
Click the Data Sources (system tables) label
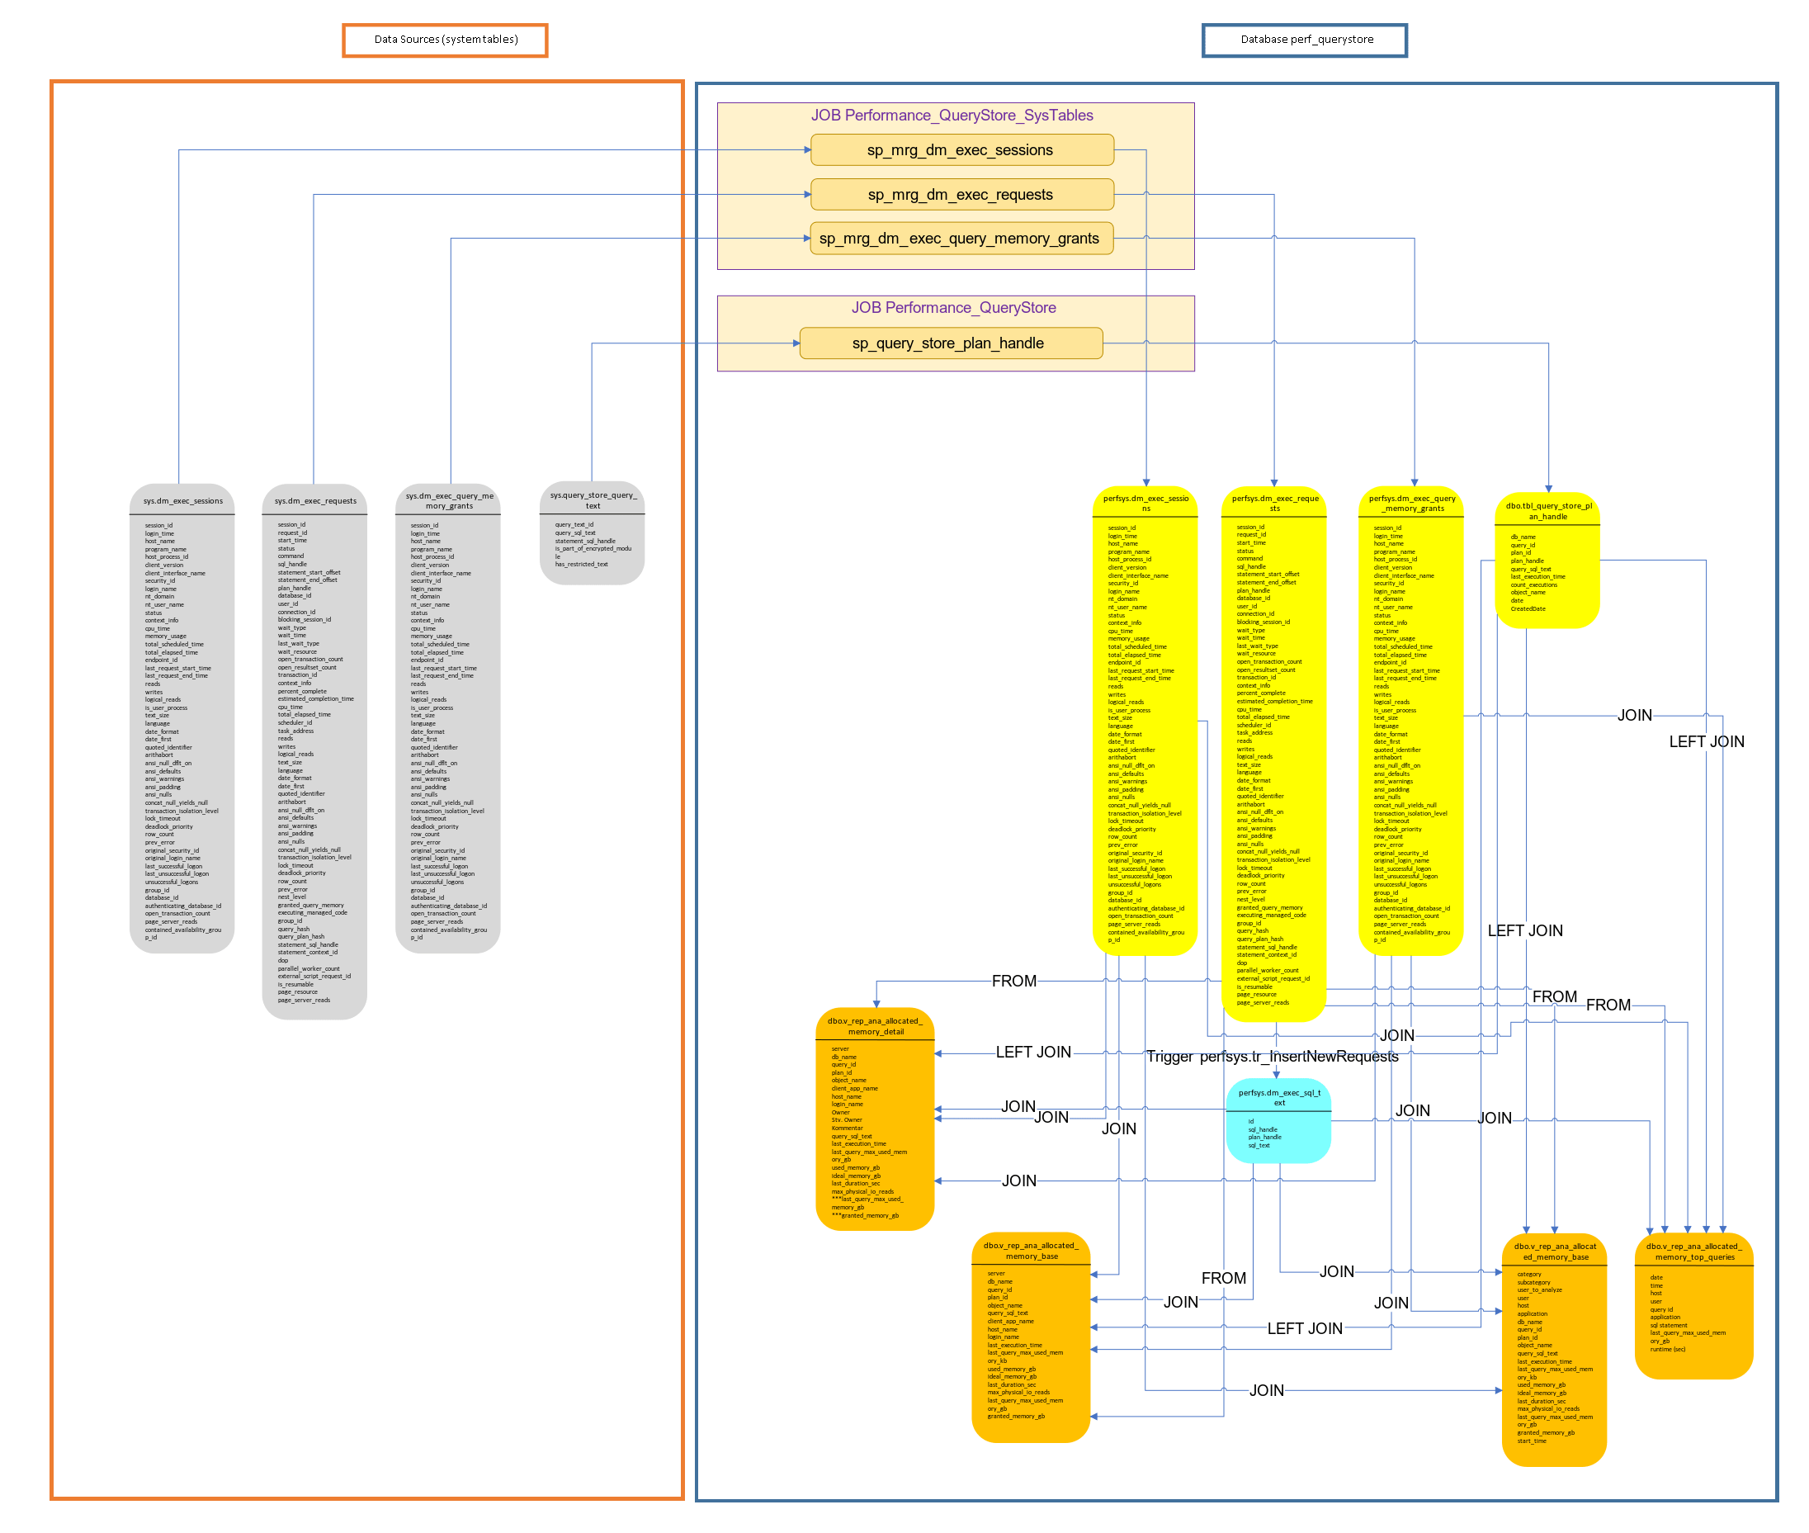pyautogui.click(x=445, y=40)
